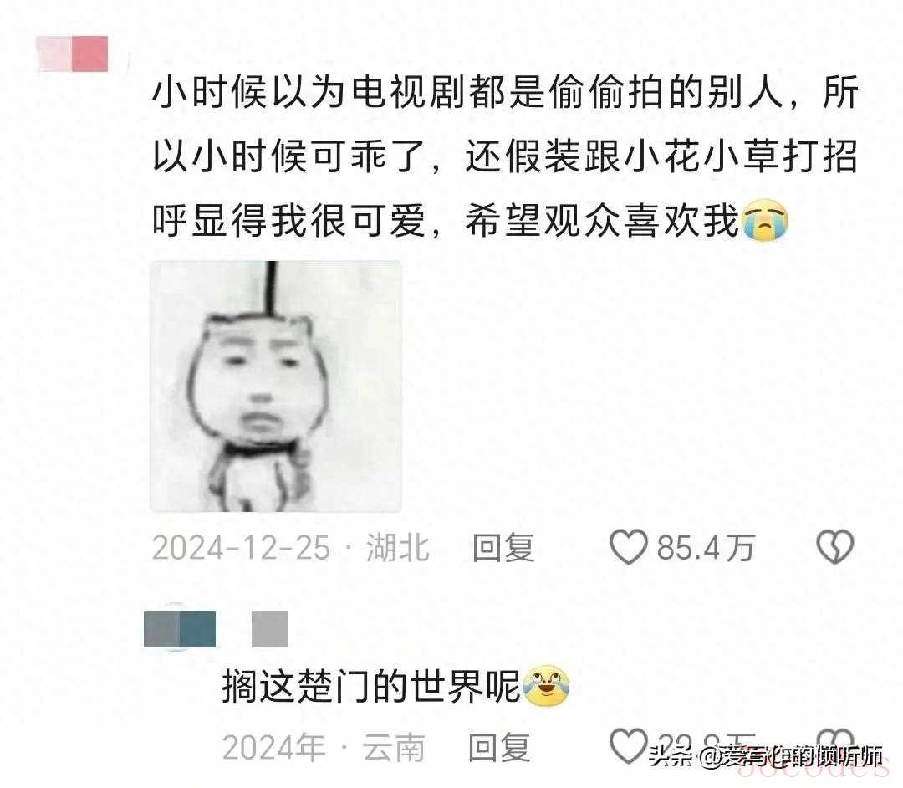The width and height of the screenshot is (903, 788).
Task: Like the reply comment using its heart icon
Action: click(x=628, y=746)
